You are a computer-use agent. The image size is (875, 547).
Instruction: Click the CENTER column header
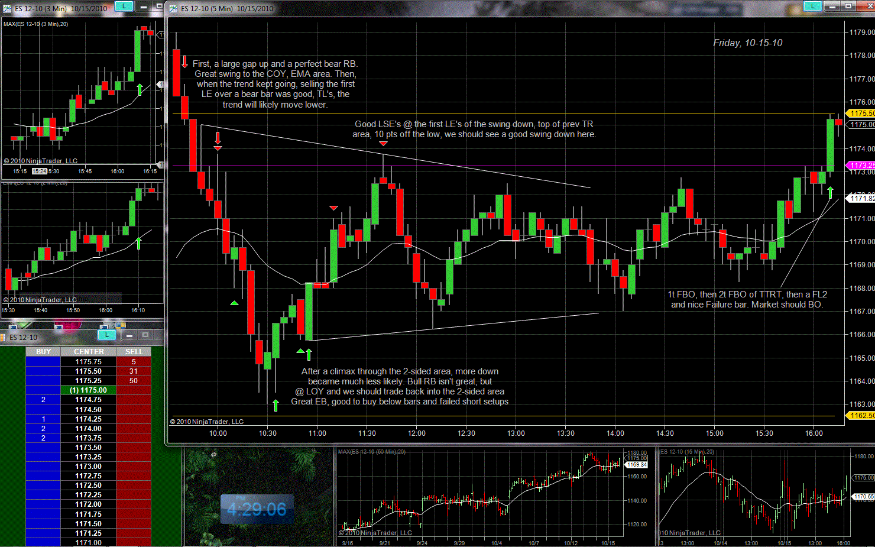point(89,352)
